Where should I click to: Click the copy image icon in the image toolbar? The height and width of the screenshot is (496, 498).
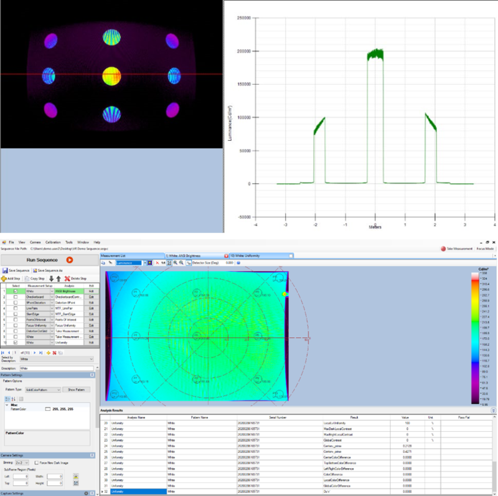(x=103, y=262)
